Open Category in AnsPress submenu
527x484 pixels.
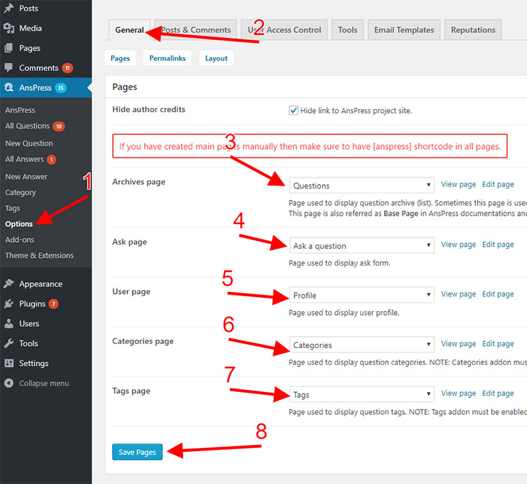20,192
